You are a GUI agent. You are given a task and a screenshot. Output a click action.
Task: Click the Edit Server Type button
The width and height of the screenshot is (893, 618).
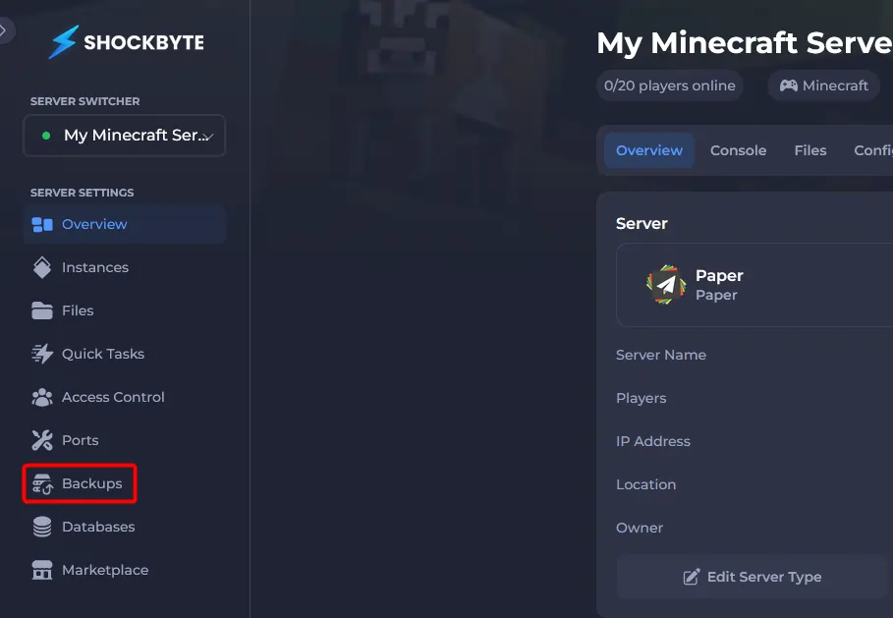(753, 577)
